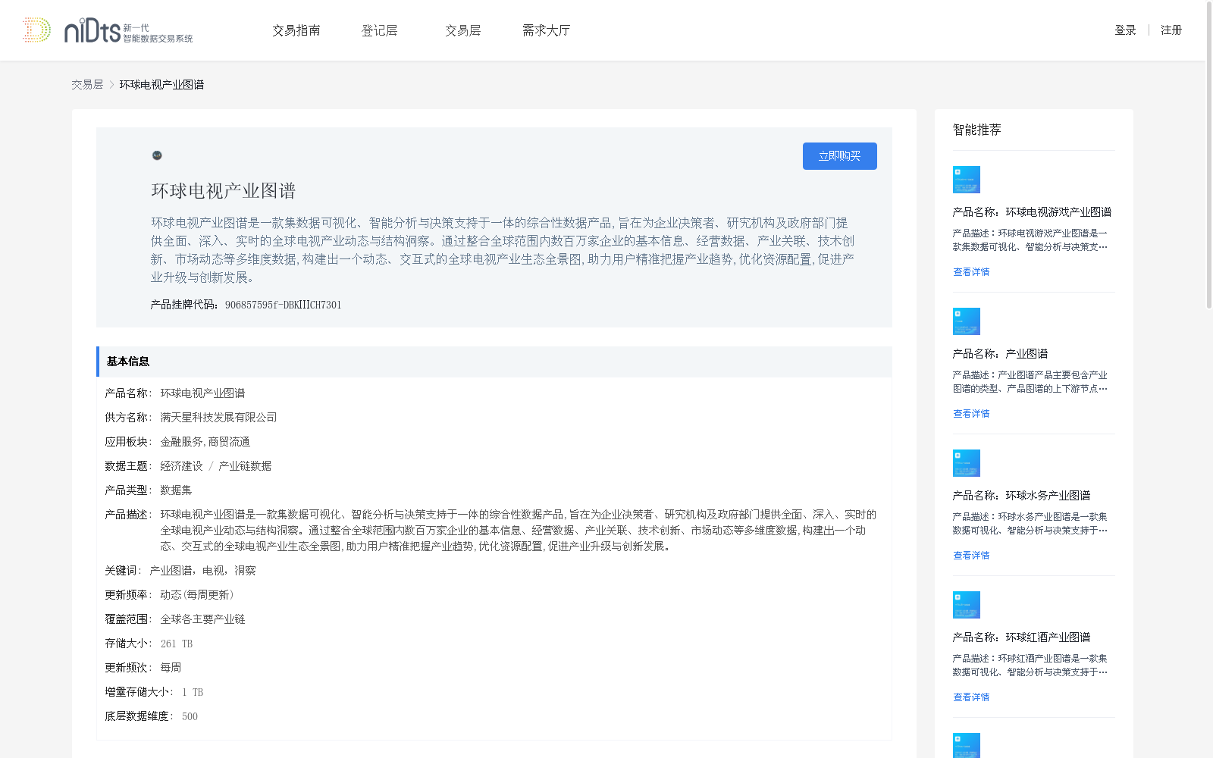The height and width of the screenshot is (758, 1213).
Task: Open the 交易指南 menu item
Action: pyautogui.click(x=296, y=30)
